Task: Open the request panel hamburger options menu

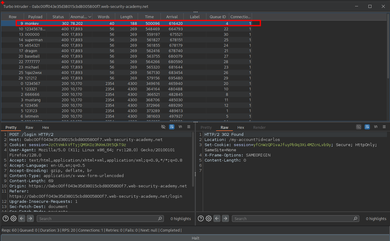Action: (x=189, y=127)
